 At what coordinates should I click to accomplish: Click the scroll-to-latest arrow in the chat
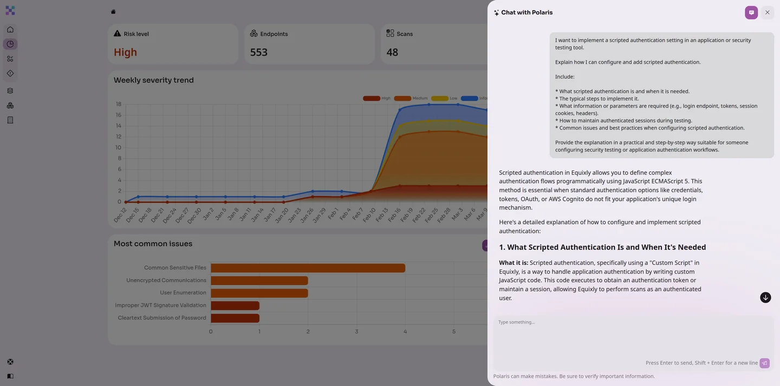(764, 296)
